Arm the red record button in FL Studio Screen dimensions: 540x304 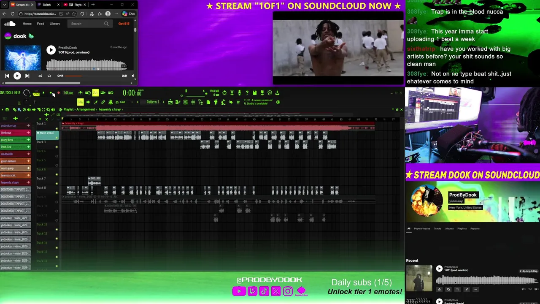coord(59,92)
